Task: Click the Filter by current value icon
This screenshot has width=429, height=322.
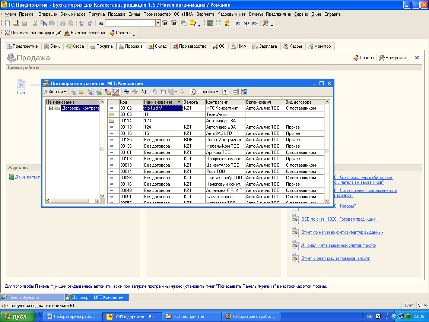Action: click(x=163, y=92)
